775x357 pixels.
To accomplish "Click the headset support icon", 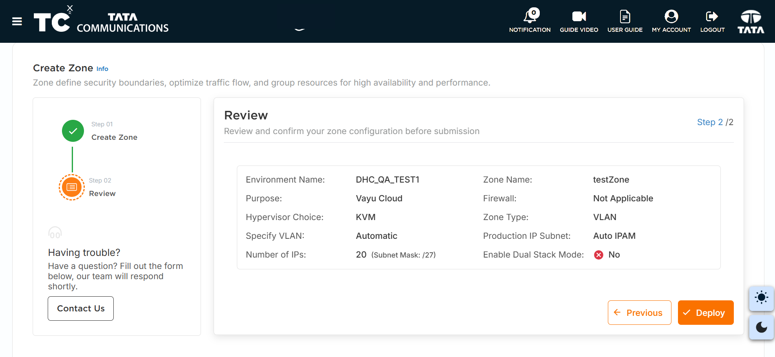I will click(x=55, y=233).
